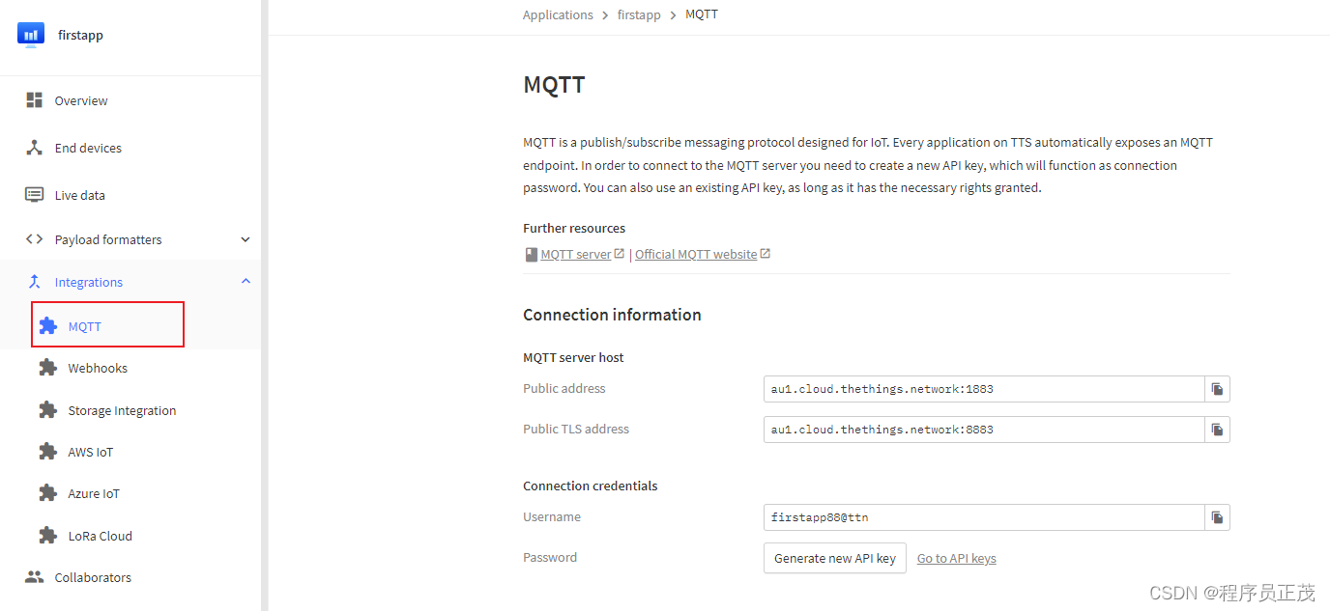
Task: Open the Collaborators people icon
Action: [35, 577]
